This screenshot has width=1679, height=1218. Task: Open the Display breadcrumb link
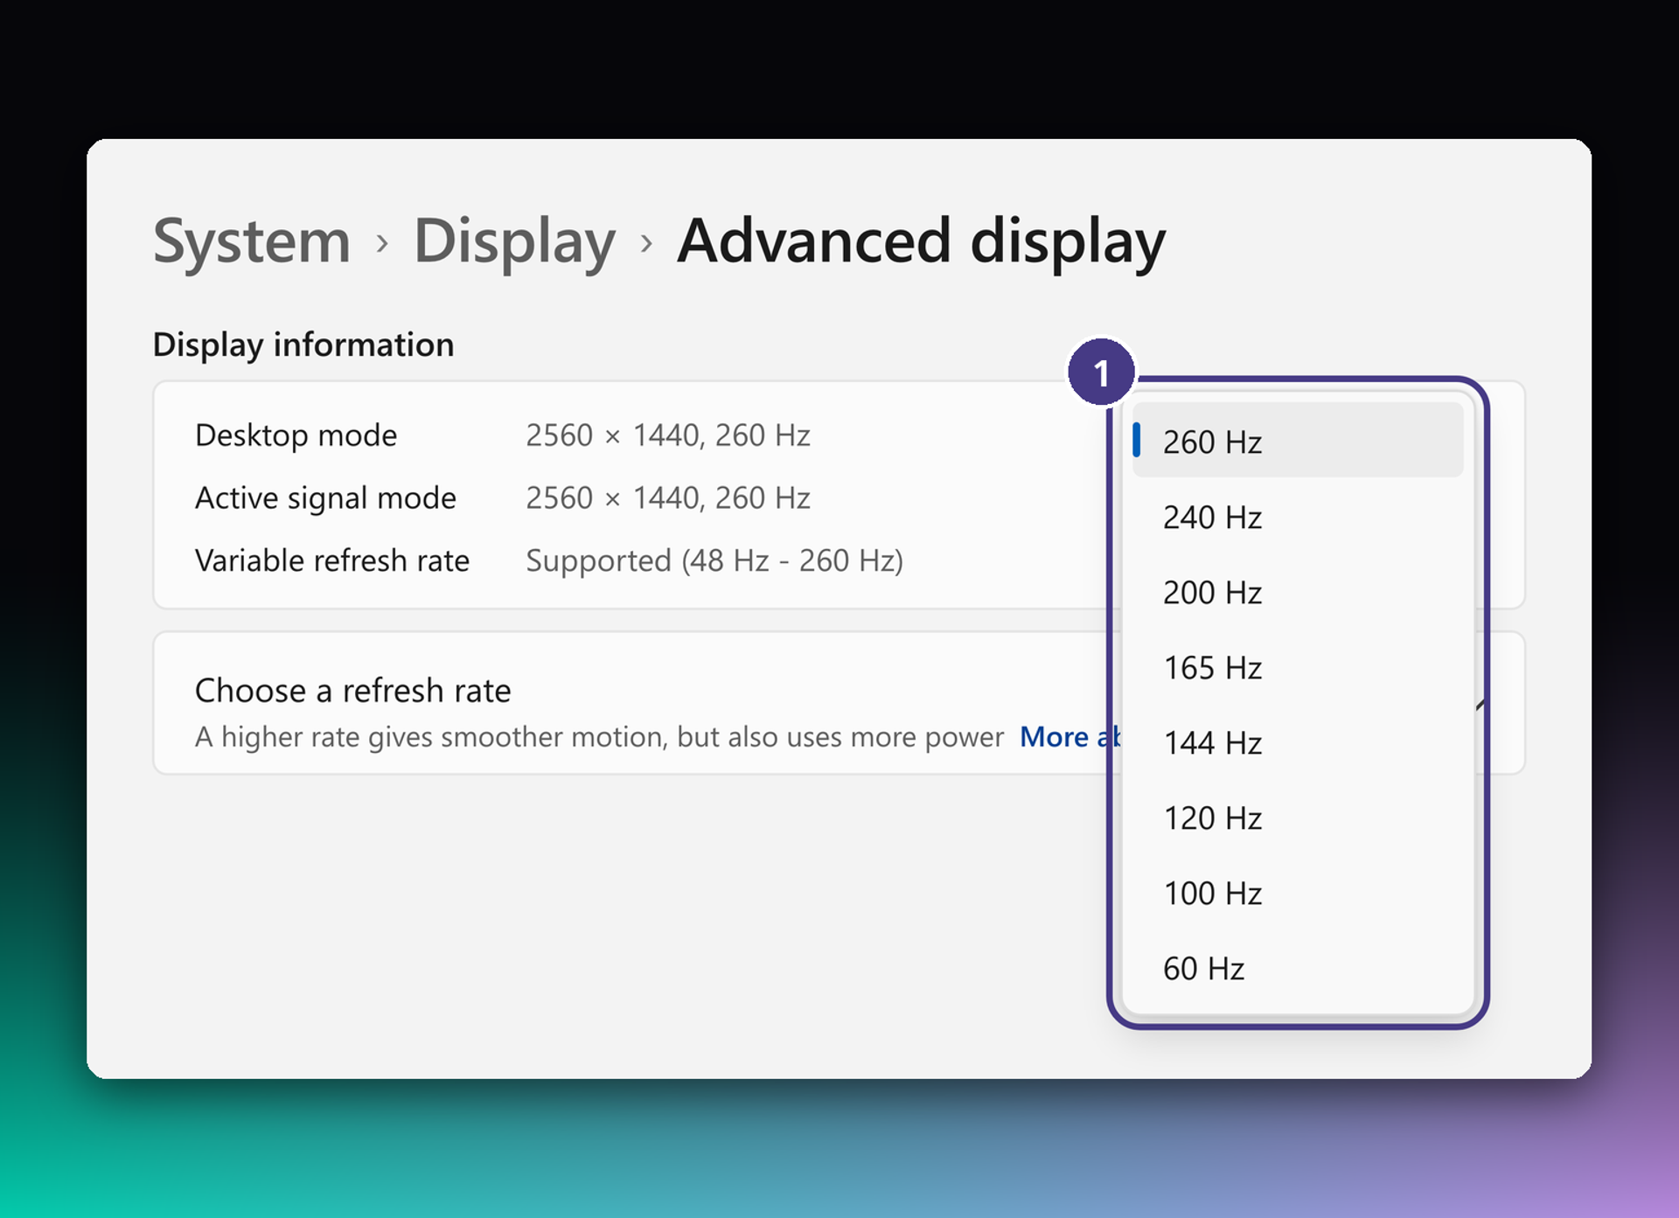[514, 242]
